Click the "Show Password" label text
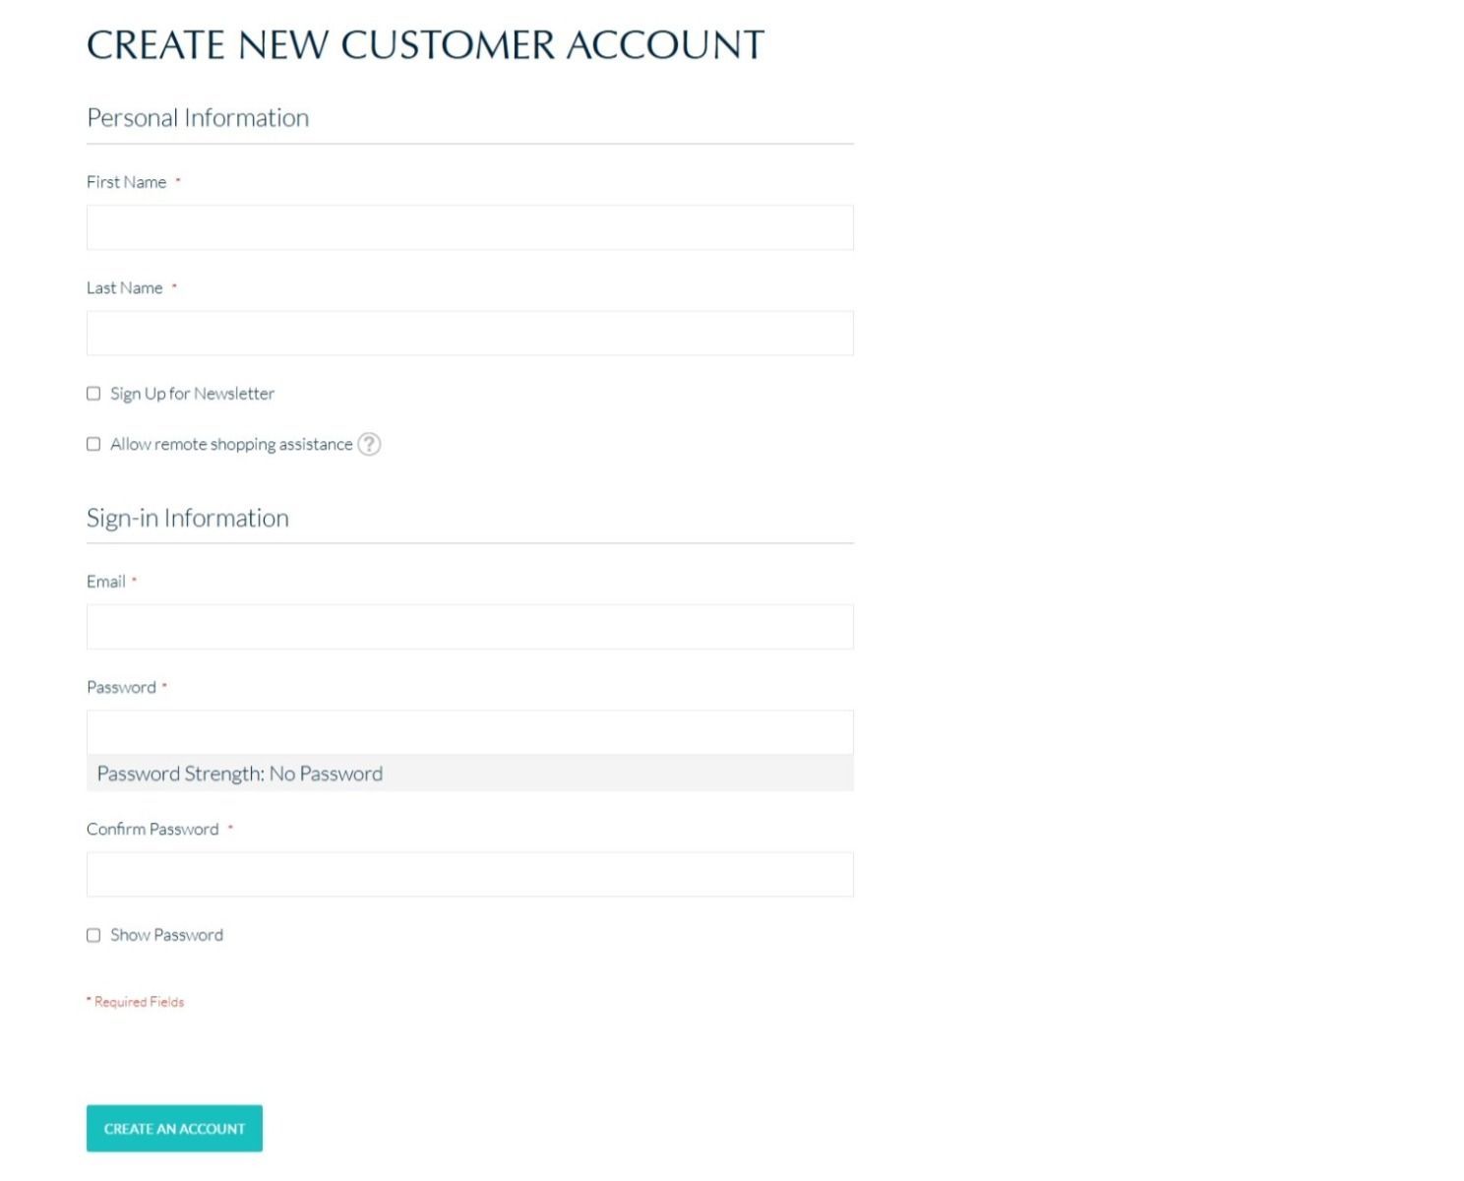The height and width of the screenshot is (1181, 1464). pos(166,935)
